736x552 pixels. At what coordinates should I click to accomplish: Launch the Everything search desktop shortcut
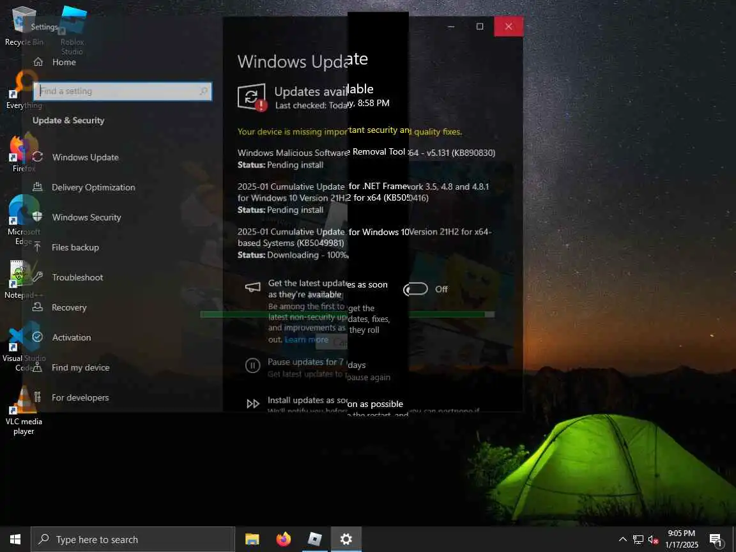(24, 89)
